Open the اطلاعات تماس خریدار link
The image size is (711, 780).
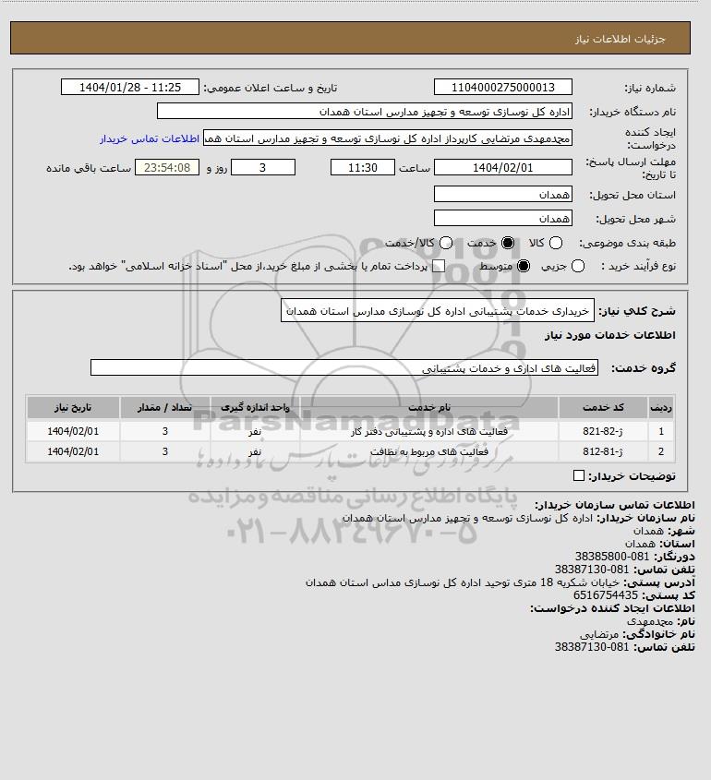click(x=150, y=138)
